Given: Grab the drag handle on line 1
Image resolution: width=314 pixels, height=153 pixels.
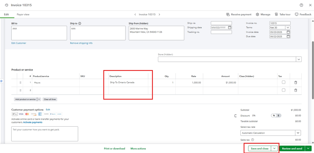Looking at the screenshot, I should (x=20, y=83).
